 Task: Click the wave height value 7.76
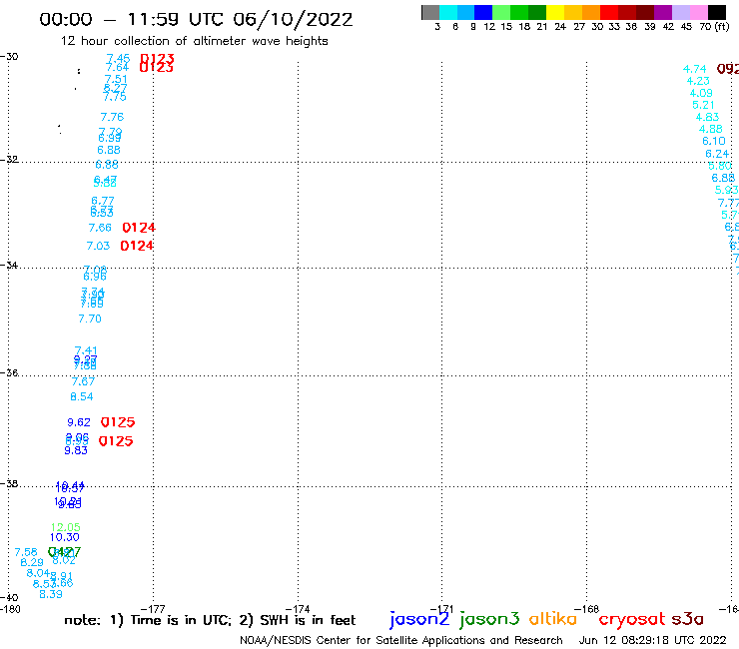coord(112,117)
